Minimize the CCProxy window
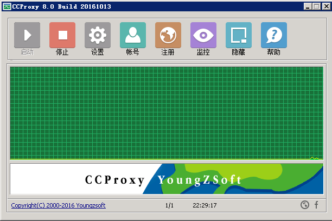Screen dimensions: 332x221 click(x=307, y=6)
